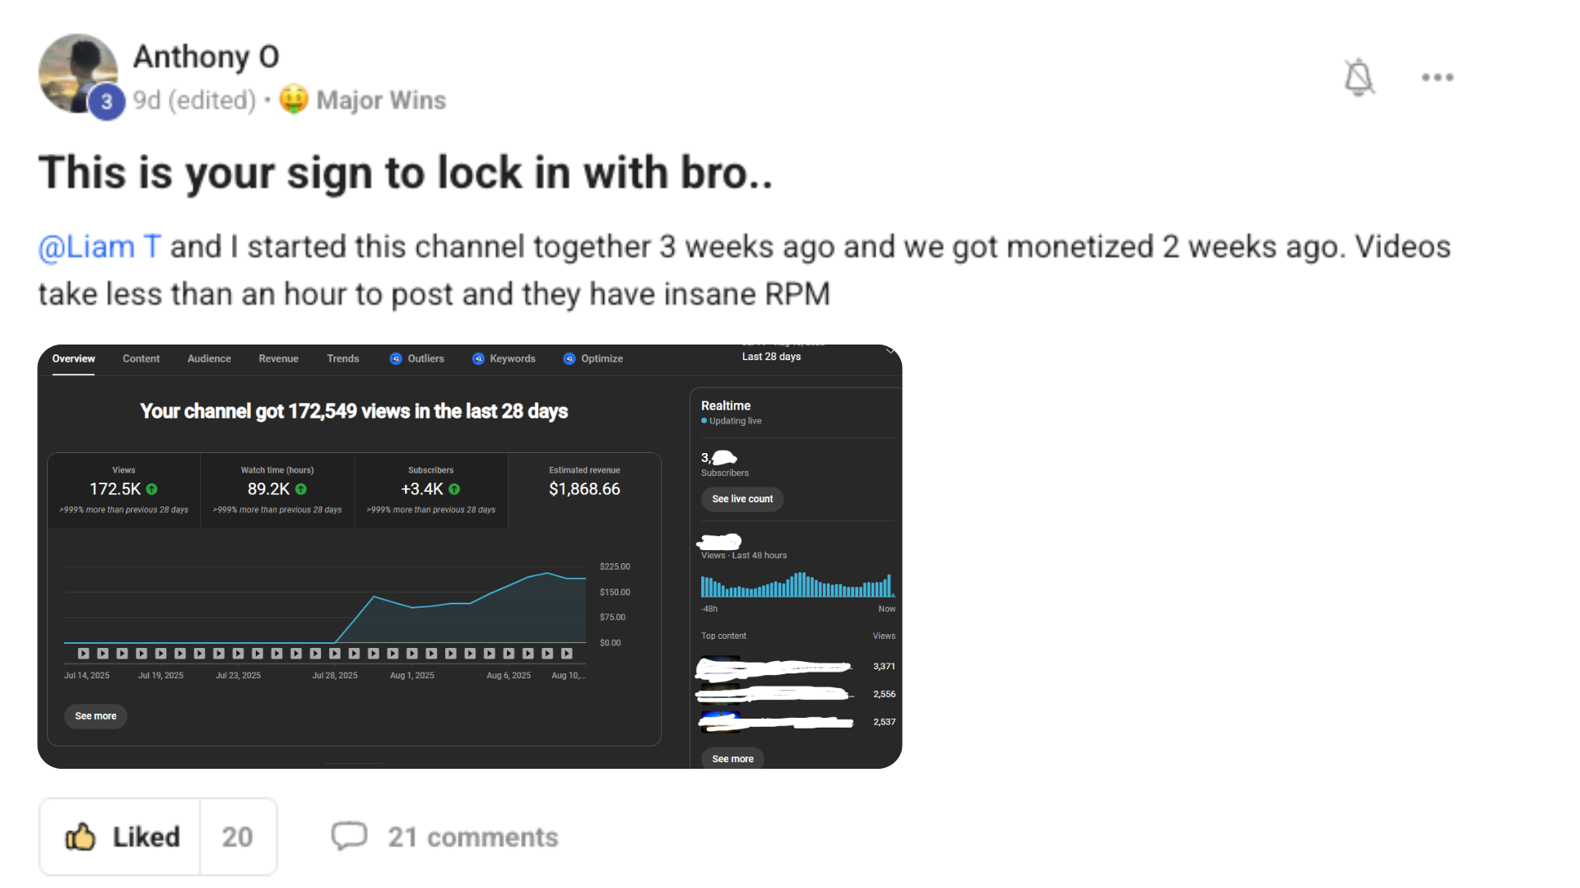Click the first video marker on chart timeline

tap(83, 654)
